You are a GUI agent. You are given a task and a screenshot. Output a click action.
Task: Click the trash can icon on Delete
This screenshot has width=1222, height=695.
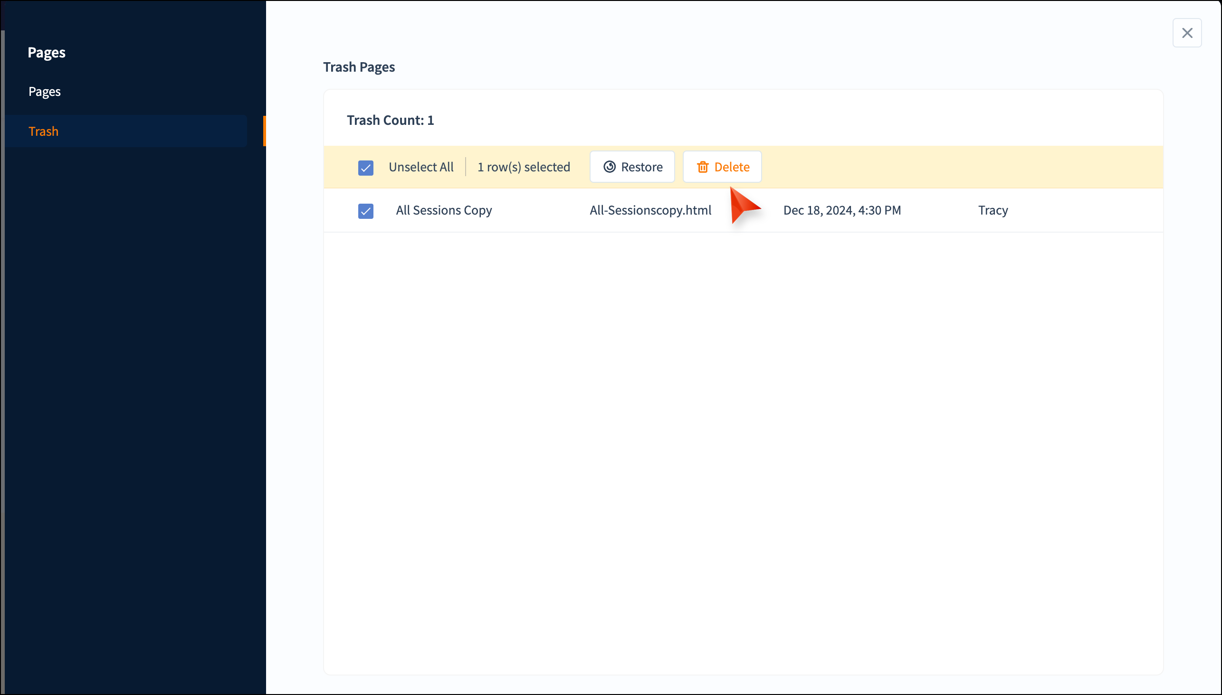[702, 167]
